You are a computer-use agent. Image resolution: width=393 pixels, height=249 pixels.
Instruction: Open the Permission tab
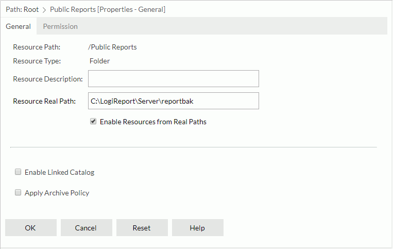[x=60, y=26]
